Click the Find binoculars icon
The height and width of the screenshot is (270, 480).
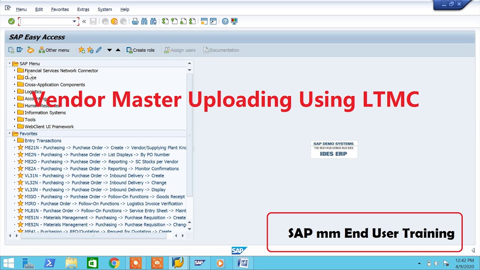click(x=144, y=21)
